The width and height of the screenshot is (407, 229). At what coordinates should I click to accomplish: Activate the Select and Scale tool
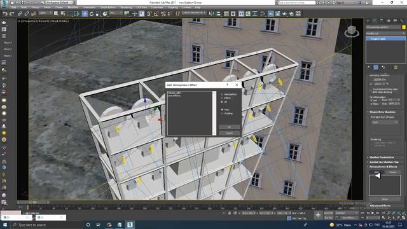pos(98,13)
